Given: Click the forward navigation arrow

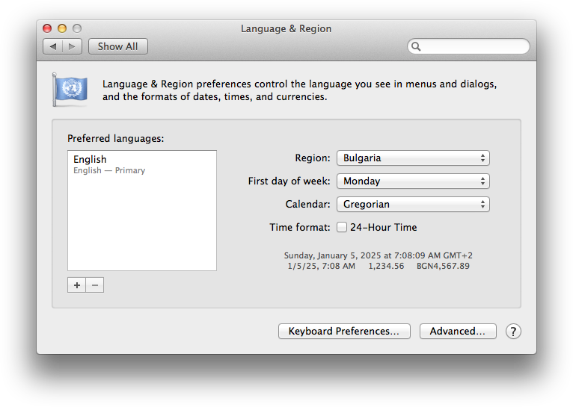Looking at the screenshot, I should pos(73,46).
